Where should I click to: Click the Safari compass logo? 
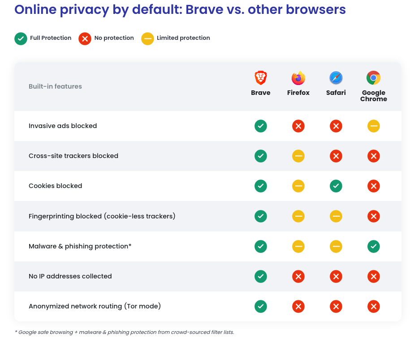[336, 78]
